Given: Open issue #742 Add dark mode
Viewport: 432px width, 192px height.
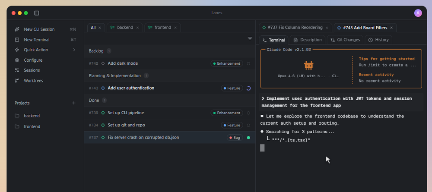Looking at the screenshot, I should pyautogui.click(x=170, y=63).
